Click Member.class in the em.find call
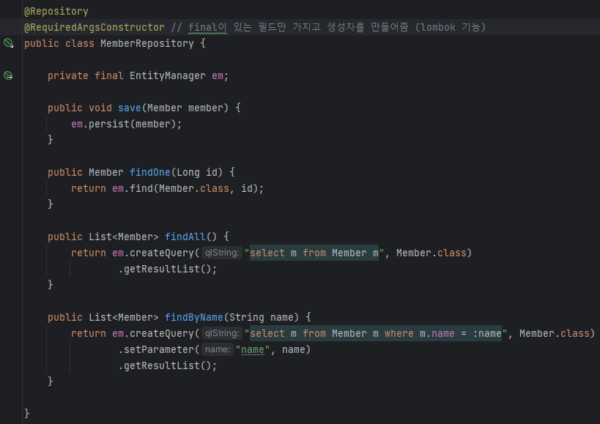Image resolution: width=600 pixels, height=424 pixels. (x=194, y=188)
